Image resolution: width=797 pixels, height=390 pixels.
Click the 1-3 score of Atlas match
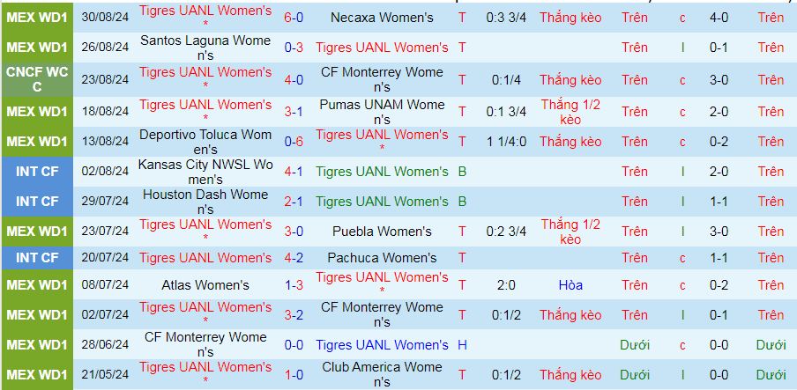294,285
